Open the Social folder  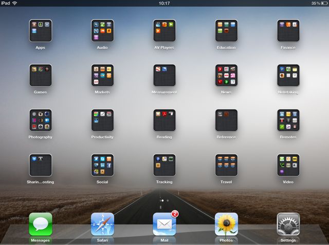pyautogui.click(x=102, y=165)
